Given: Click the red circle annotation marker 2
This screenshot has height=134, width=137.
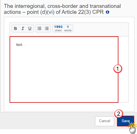Looking at the screenshot, I should coord(119,114).
